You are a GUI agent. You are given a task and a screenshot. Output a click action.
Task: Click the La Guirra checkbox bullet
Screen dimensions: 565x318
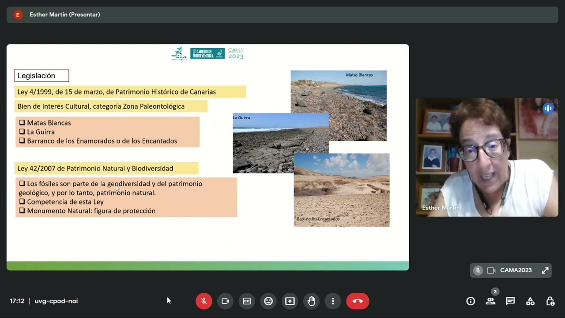pos(22,132)
